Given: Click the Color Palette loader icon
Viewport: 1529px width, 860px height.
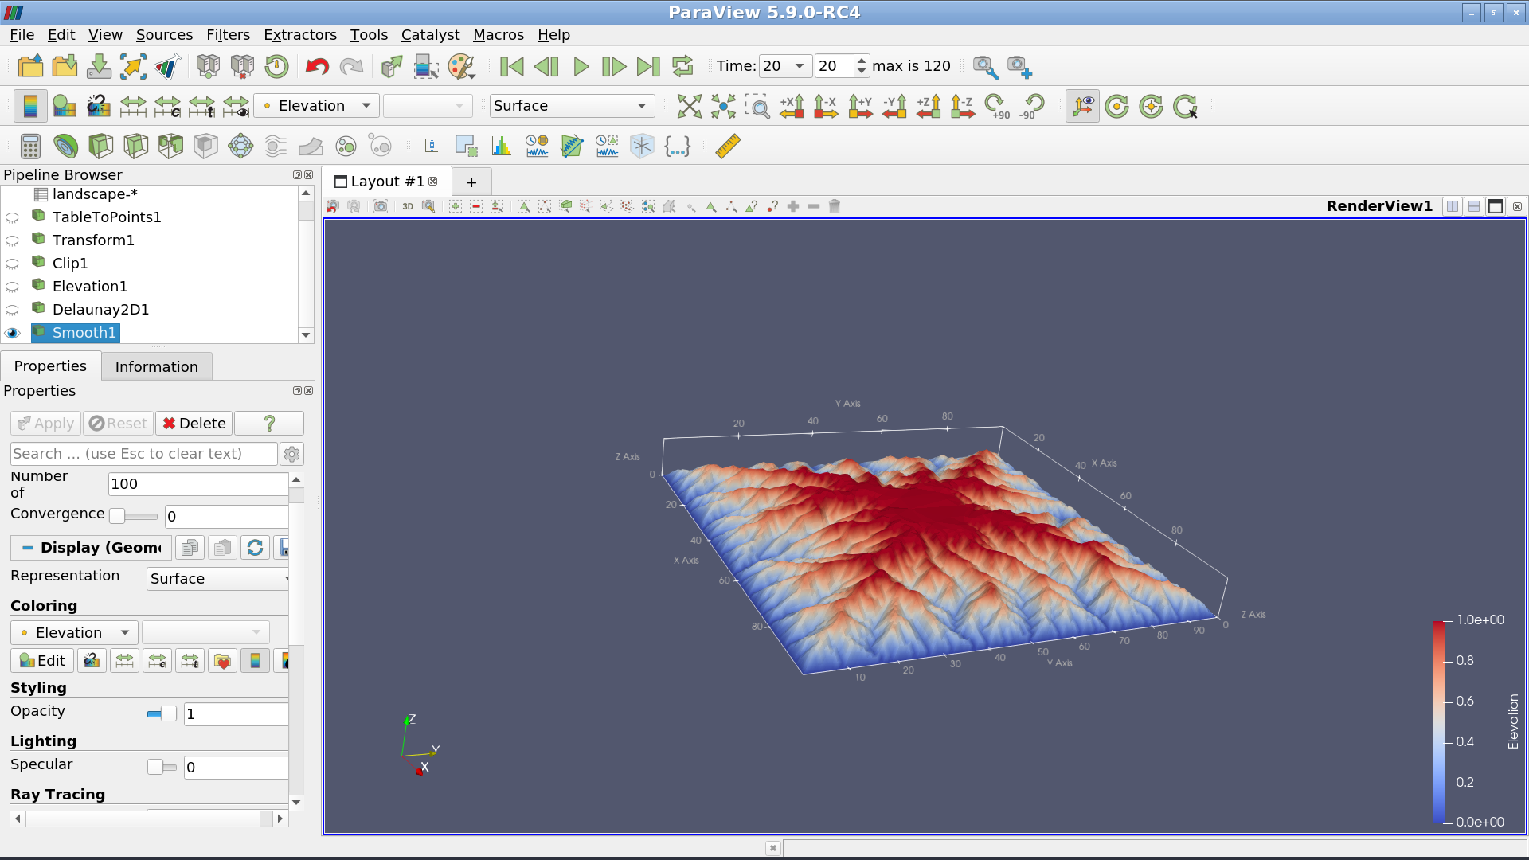Looking at the screenshot, I should [x=461, y=66].
